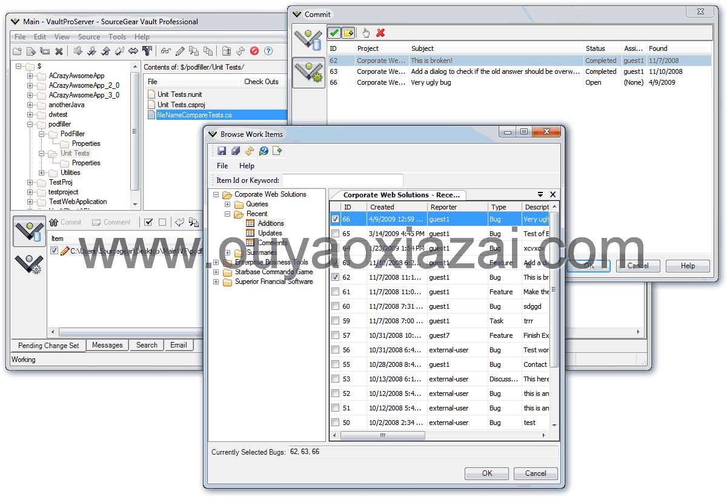This screenshot has width=727, height=497.
Task: Select the Vault gear side icon in Main pending pane
Action: (x=29, y=265)
